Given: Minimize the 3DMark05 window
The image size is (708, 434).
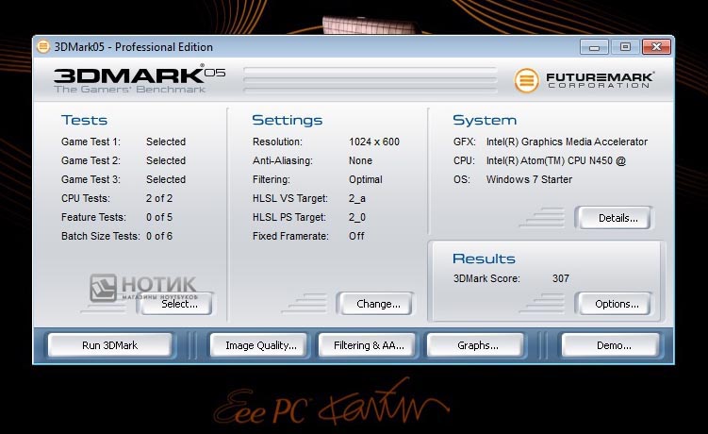Looking at the screenshot, I should pos(594,47).
